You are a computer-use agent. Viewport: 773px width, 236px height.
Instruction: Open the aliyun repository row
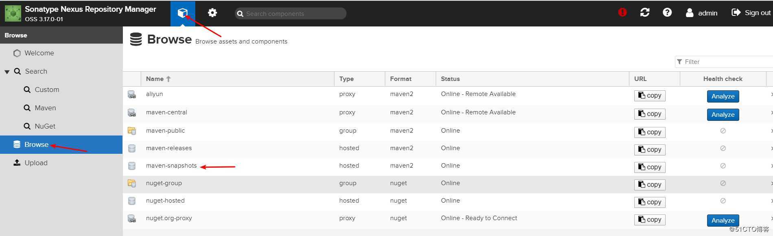tap(448, 96)
